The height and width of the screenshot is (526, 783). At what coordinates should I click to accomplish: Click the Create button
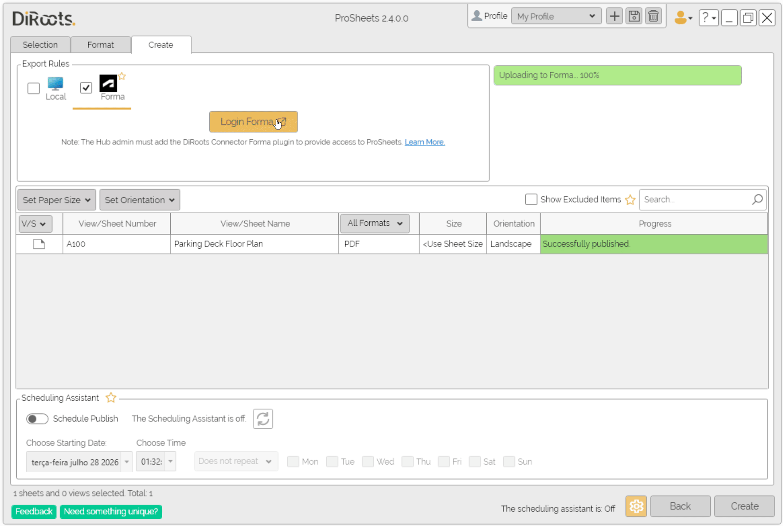tap(744, 506)
